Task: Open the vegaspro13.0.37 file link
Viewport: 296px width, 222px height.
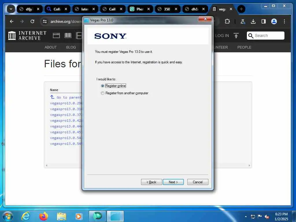Action: (66, 115)
